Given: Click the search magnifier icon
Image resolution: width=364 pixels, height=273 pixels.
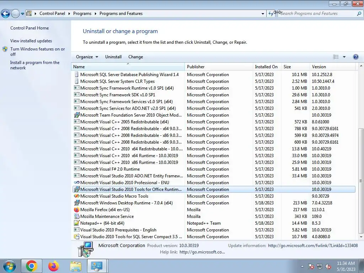Looking at the screenshot, I should (x=359, y=14).
